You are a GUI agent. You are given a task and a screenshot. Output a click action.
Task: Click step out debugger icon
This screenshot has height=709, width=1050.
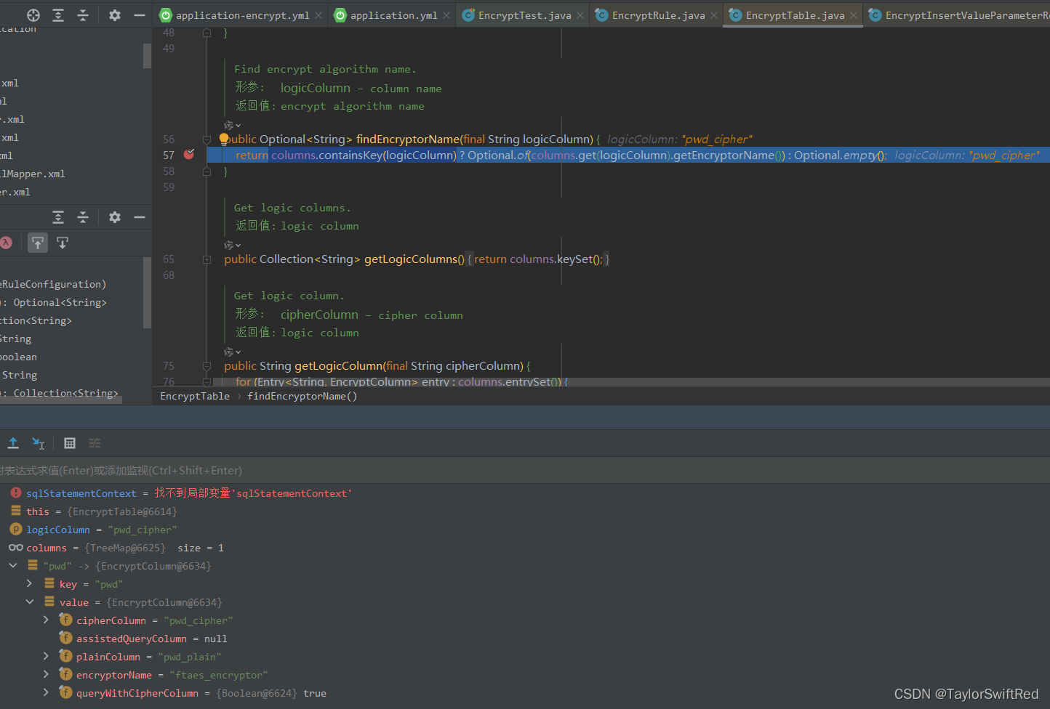click(x=13, y=443)
